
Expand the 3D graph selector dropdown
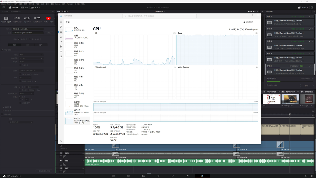point(94,33)
